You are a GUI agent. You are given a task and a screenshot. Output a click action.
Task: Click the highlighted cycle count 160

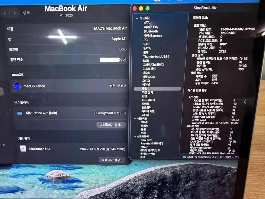click(x=215, y=76)
